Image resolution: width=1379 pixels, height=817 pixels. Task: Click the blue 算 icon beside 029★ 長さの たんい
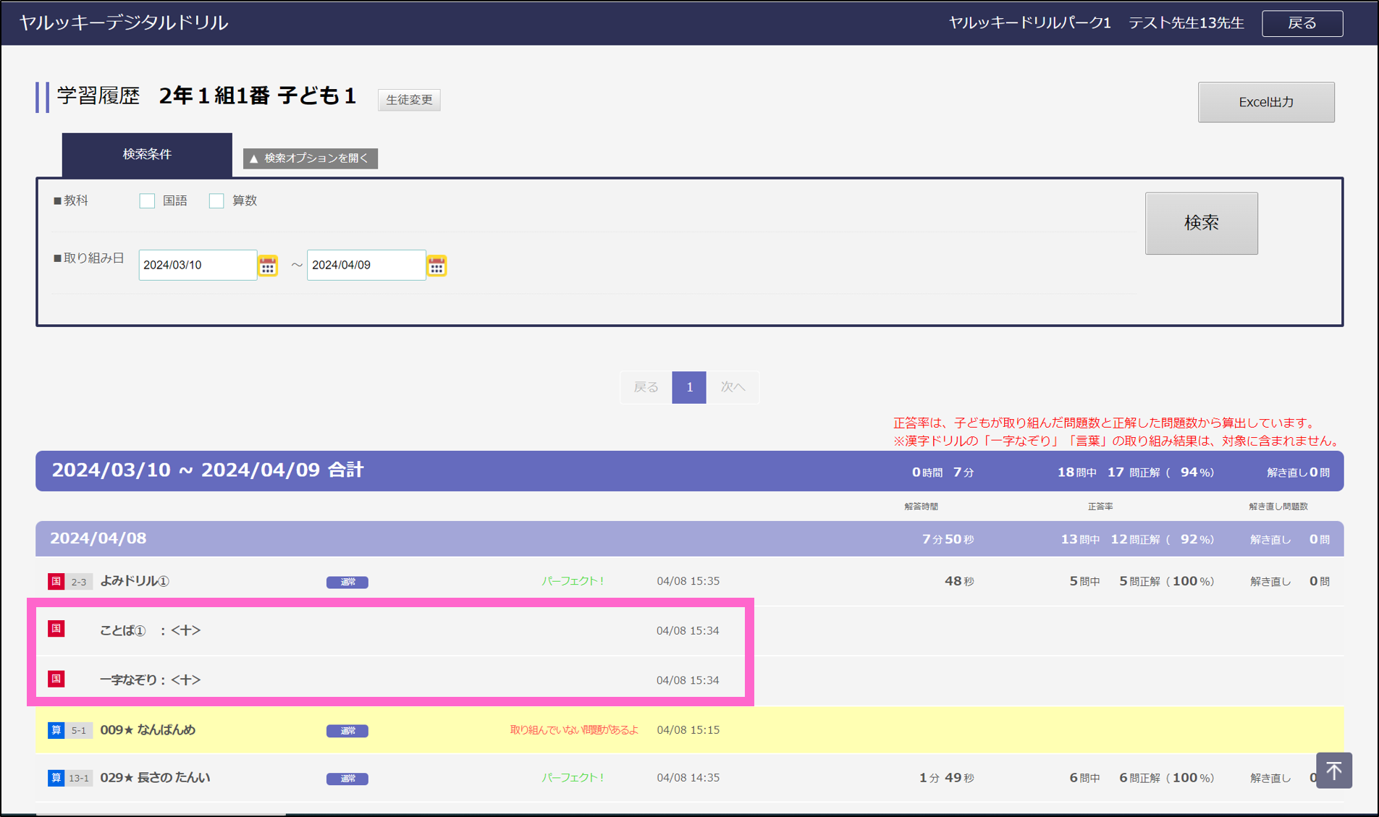(x=56, y=778)
